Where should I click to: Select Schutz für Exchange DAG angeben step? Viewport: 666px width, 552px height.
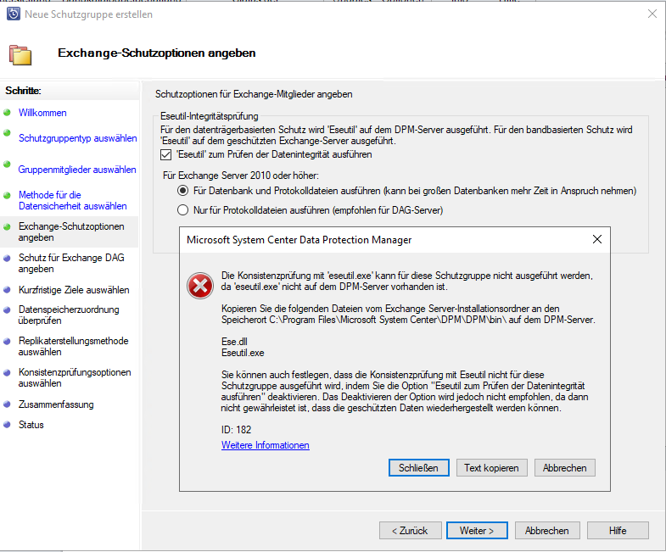click(71, 263)
